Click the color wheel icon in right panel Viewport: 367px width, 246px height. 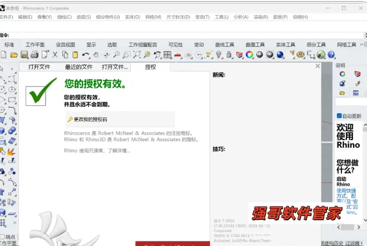point(342,74)
